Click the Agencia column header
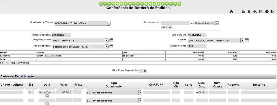The width and height of the screenshot is (277, 105). (x=233, y=85)
